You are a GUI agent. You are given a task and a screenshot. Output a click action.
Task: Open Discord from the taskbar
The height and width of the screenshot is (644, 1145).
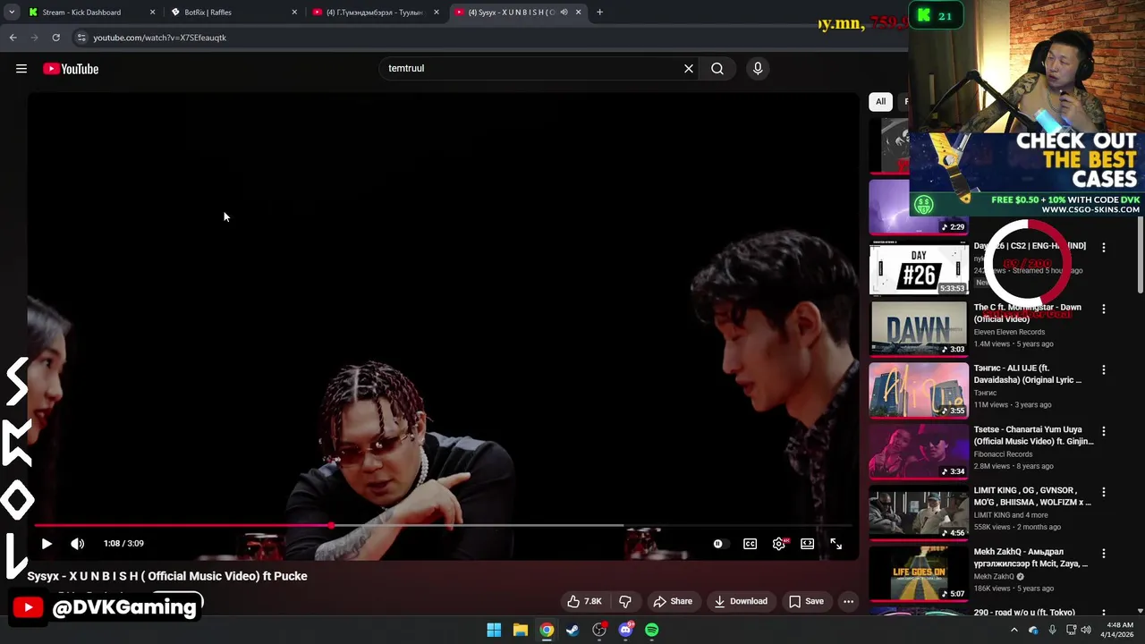point(626,631)
